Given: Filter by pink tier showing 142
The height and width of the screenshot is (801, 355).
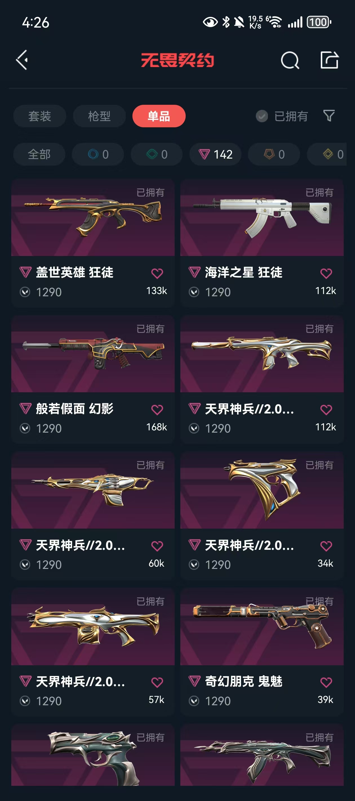Looking at the screenshot, I should point(215,154).
